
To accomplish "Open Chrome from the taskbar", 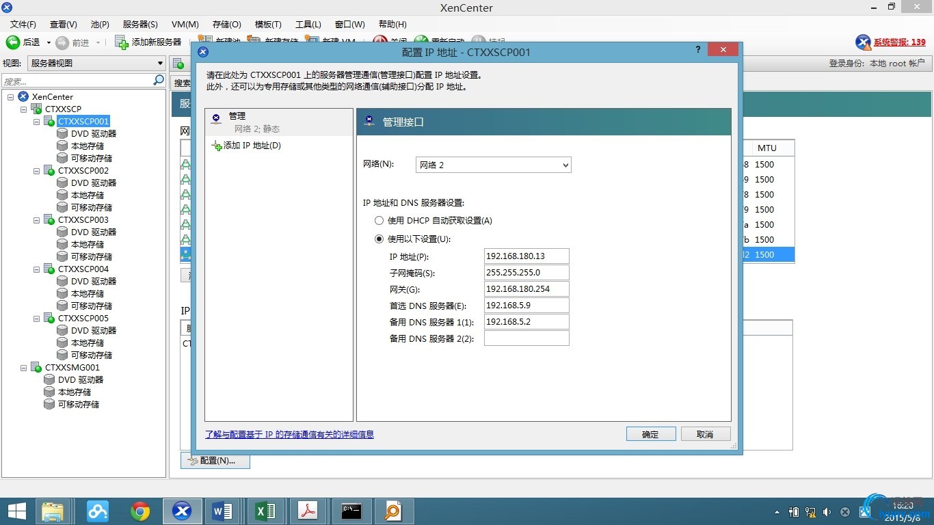I will (x=140, y=511).
